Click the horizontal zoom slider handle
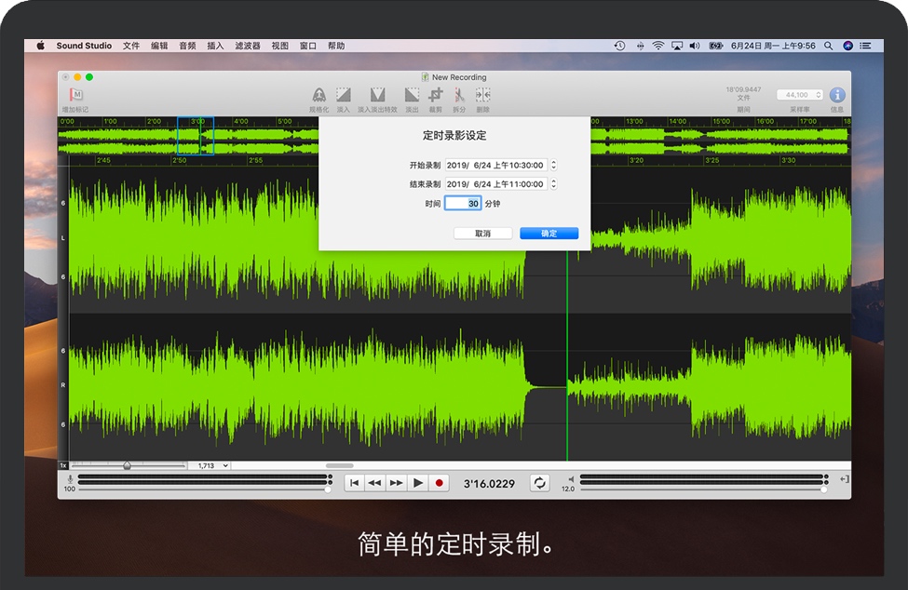The width and height of the screenshot is (908, 590). click(127, 465)
